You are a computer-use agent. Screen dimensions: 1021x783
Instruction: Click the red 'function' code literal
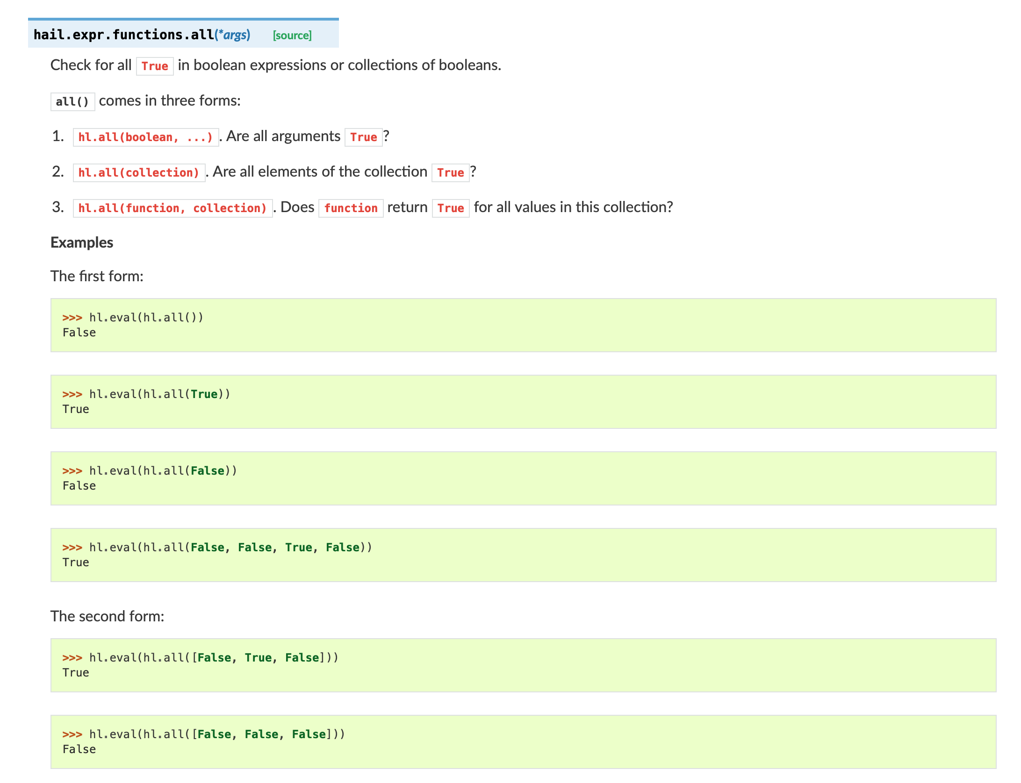[351, 208]
